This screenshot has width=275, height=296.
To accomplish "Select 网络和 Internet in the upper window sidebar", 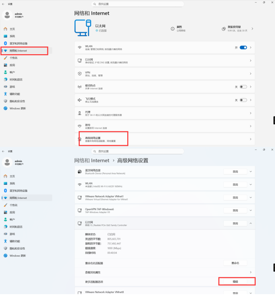I will pos(27,50).
